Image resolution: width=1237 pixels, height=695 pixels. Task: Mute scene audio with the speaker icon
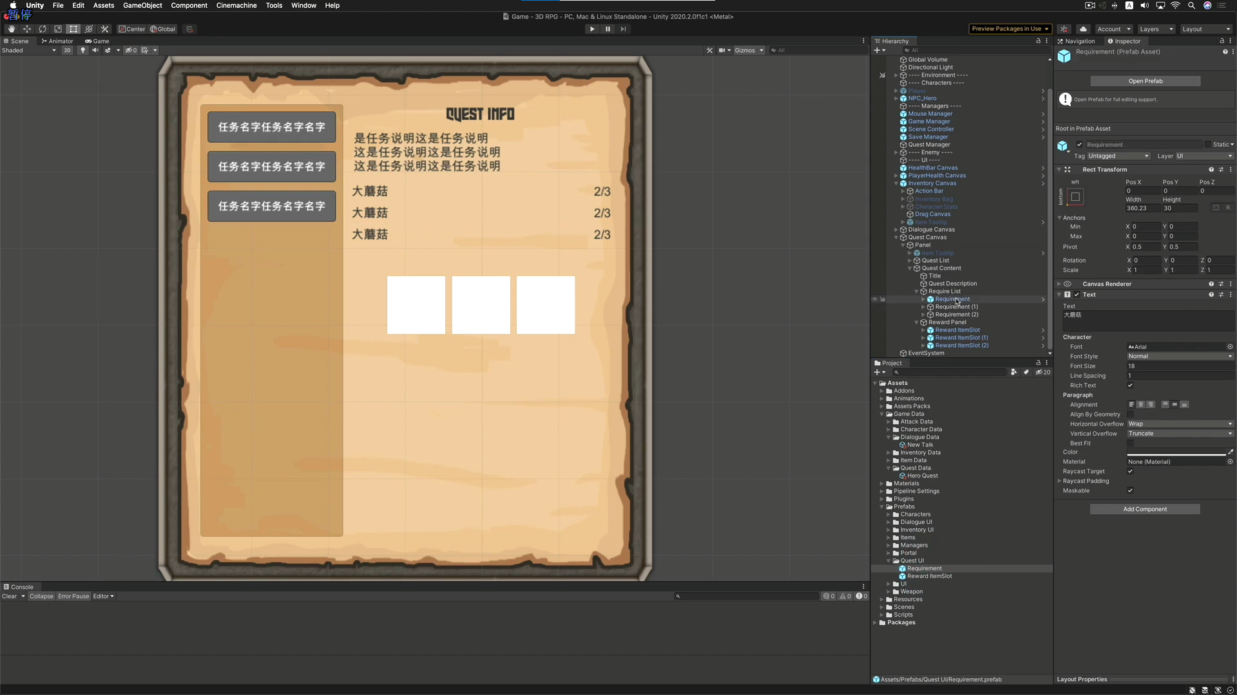(x=94, y=50)
